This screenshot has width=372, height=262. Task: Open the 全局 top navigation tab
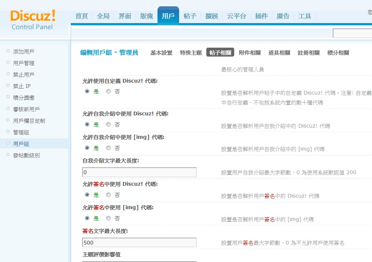(103, 16)
